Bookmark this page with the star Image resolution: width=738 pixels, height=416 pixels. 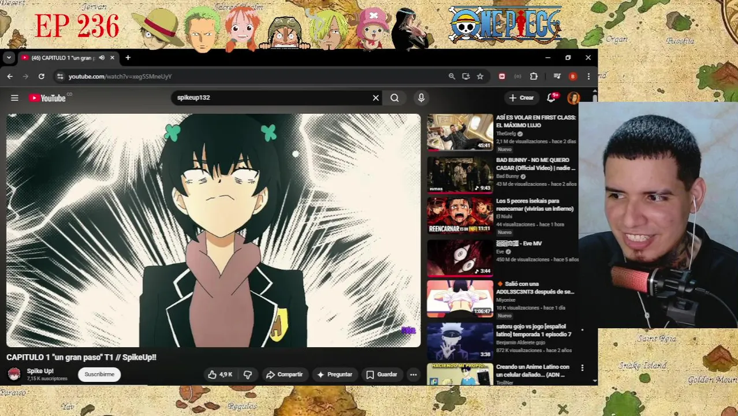[x=480, y=76]
